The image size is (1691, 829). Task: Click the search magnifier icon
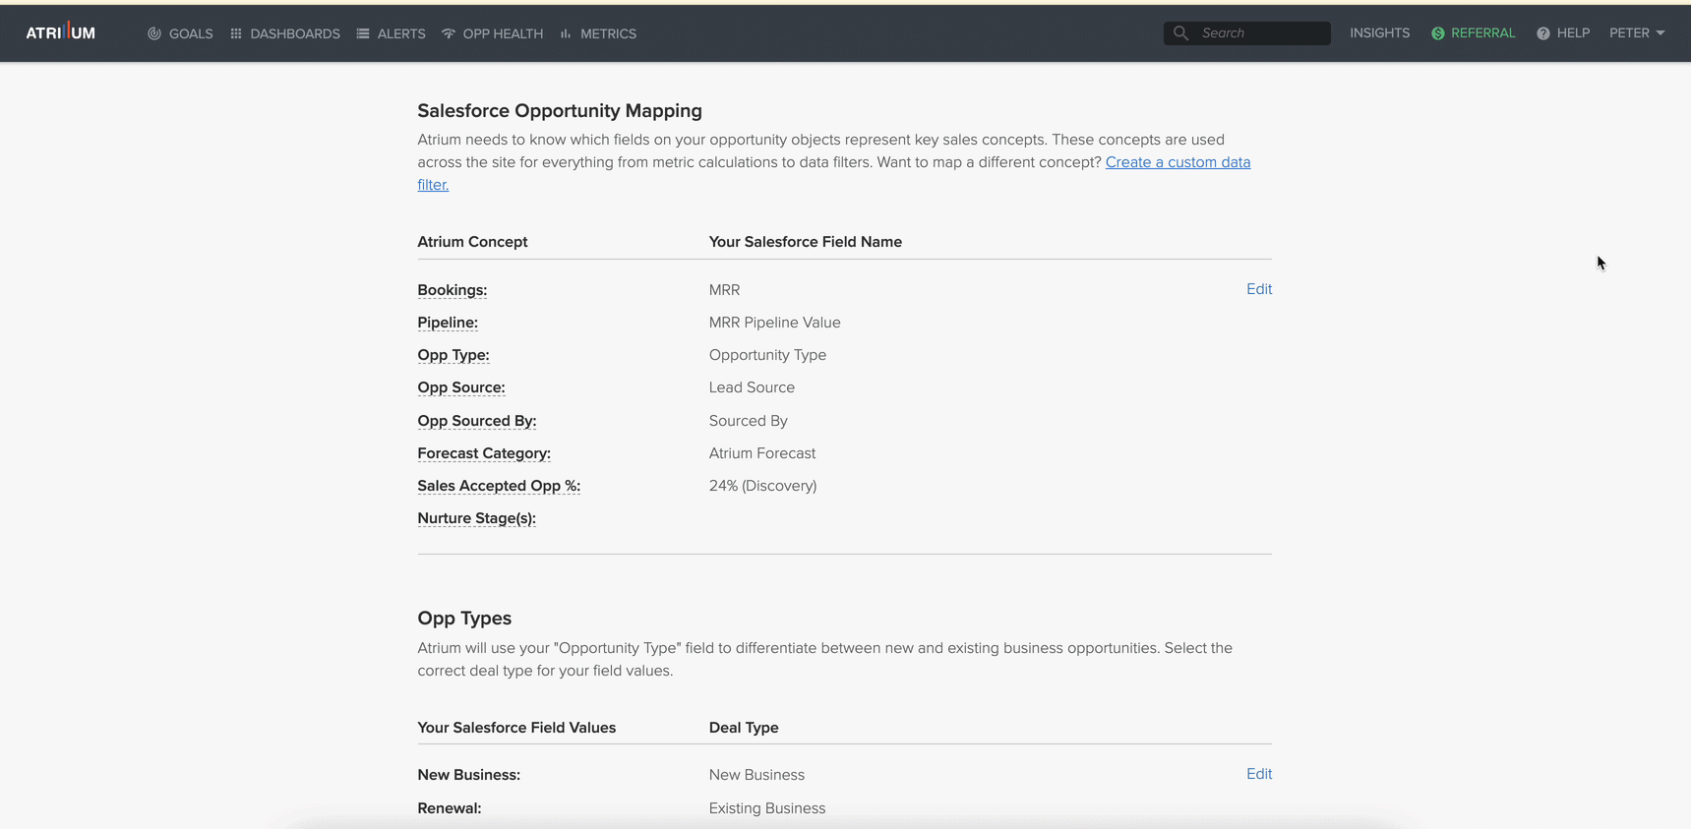pos(1180,32)
